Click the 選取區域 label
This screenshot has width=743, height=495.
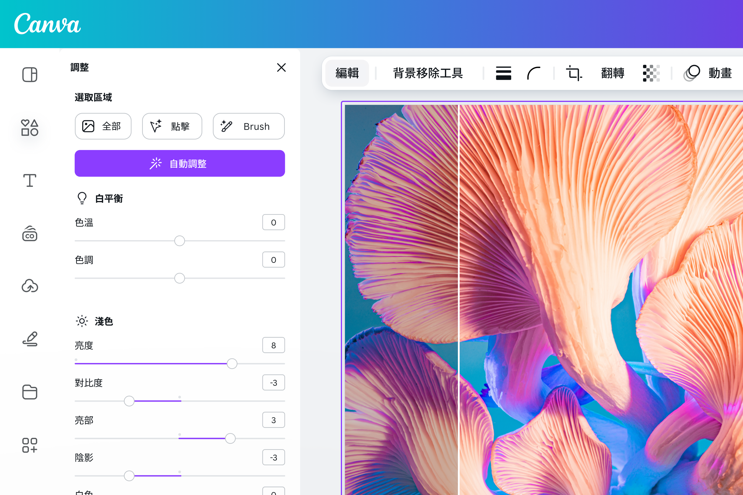point(93,97)
